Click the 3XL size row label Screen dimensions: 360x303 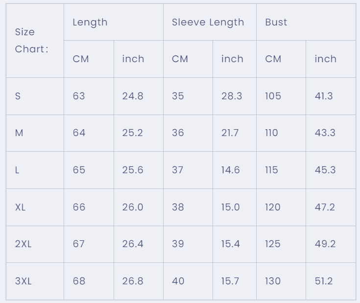coord(35,281)
